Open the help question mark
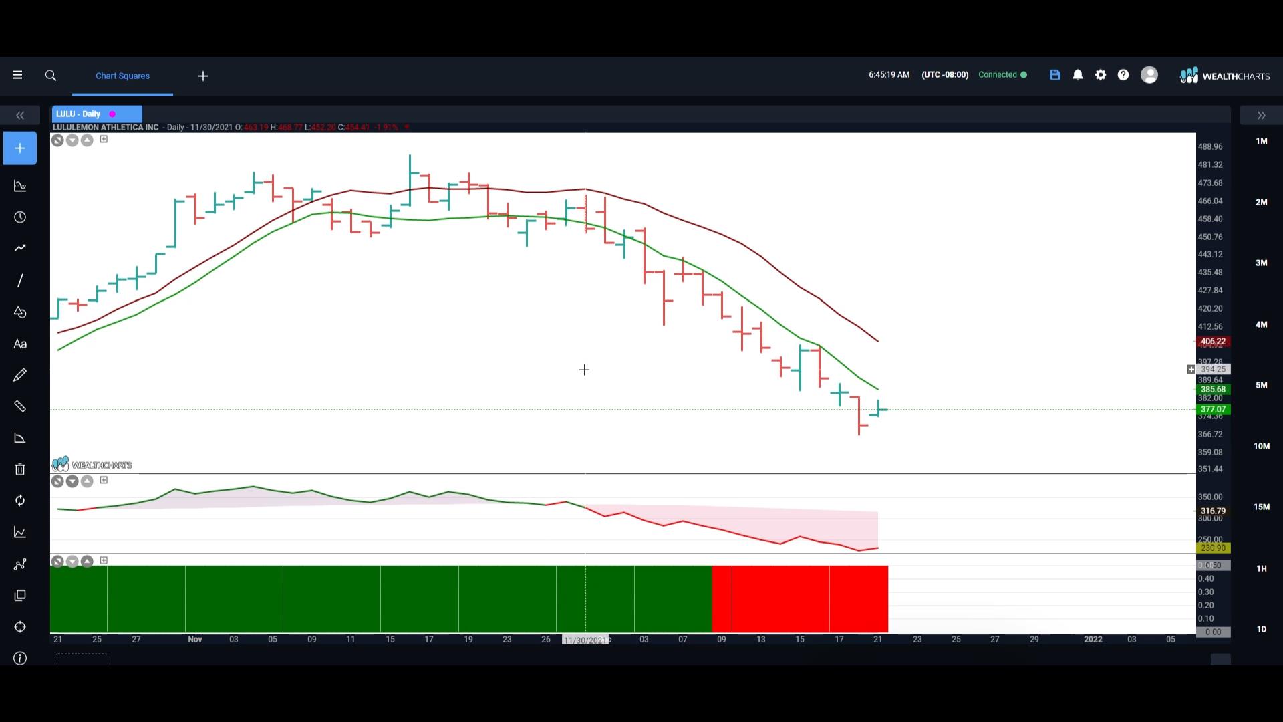1283x722 pixels. point(1123,75)
